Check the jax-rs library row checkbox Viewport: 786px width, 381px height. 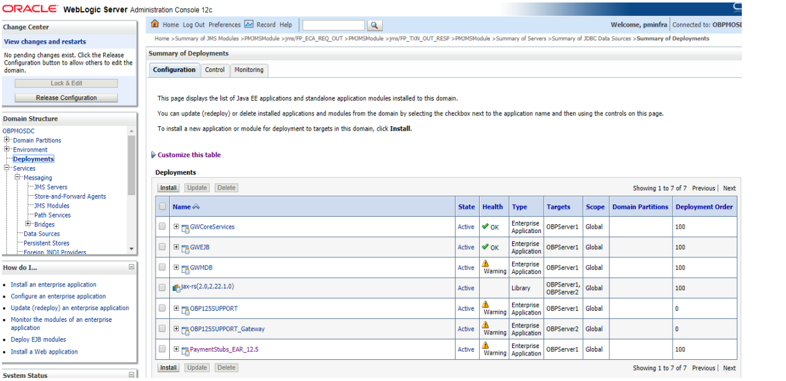point(162,288)
